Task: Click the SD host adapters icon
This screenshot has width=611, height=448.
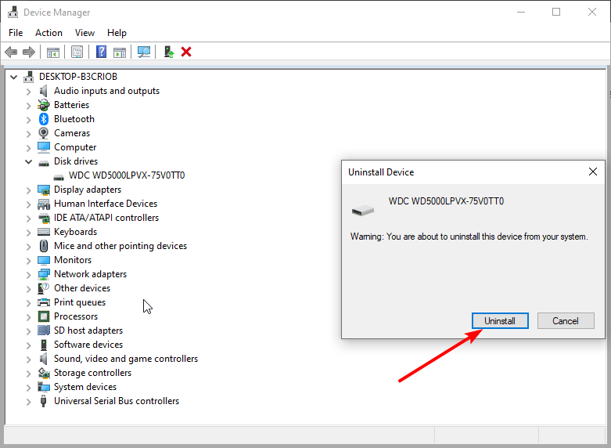Action: pyautogui.click(x=44, y=331)
